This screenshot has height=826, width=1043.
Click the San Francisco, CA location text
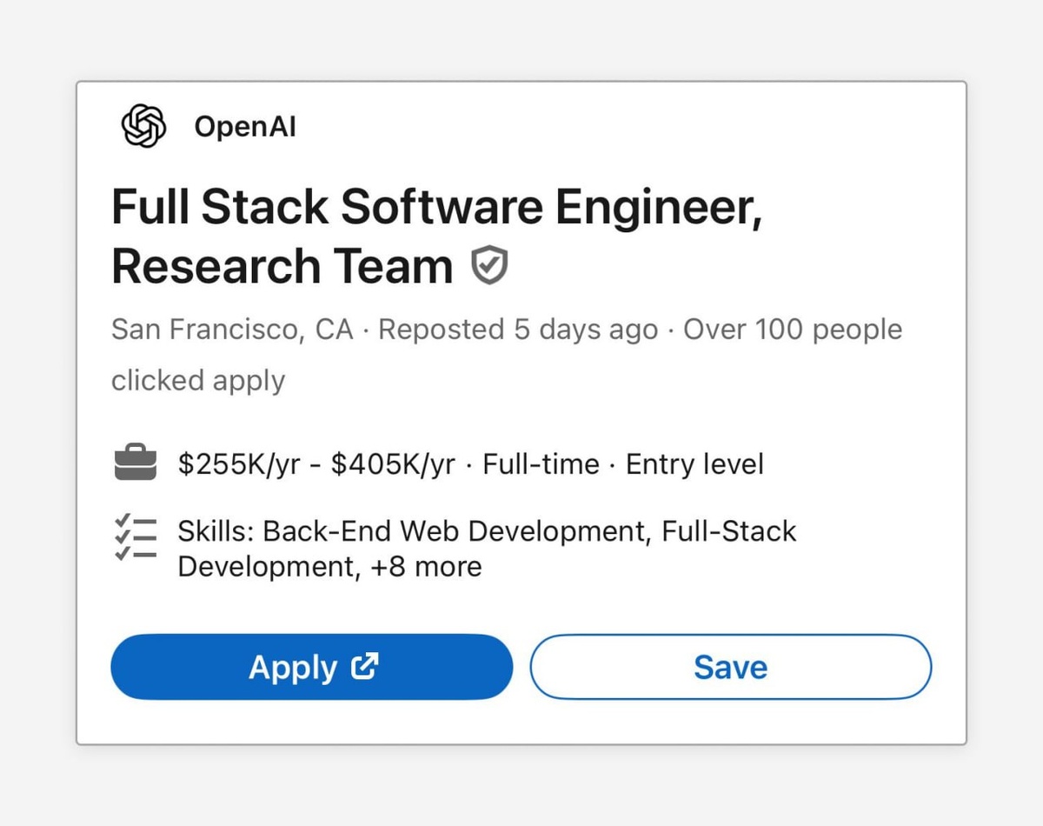[x=232, y=330]
